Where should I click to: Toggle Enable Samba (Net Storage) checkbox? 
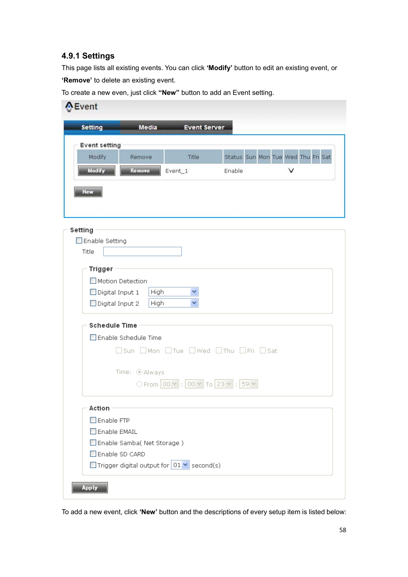coord(93,442)
